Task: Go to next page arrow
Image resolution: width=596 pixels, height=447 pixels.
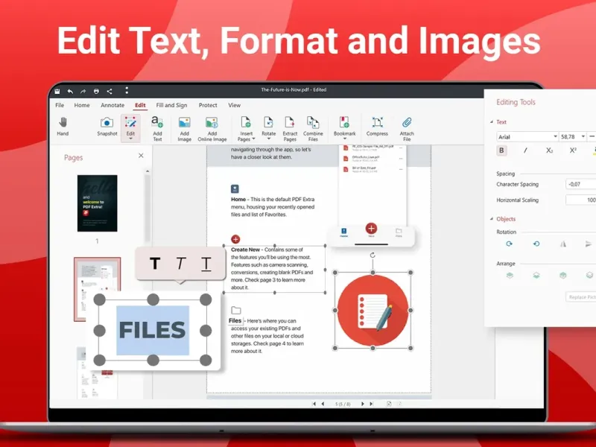Action: [362, 404]
